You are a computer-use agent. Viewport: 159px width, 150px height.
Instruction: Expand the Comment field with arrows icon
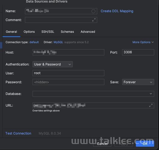[x=94, y=20]
